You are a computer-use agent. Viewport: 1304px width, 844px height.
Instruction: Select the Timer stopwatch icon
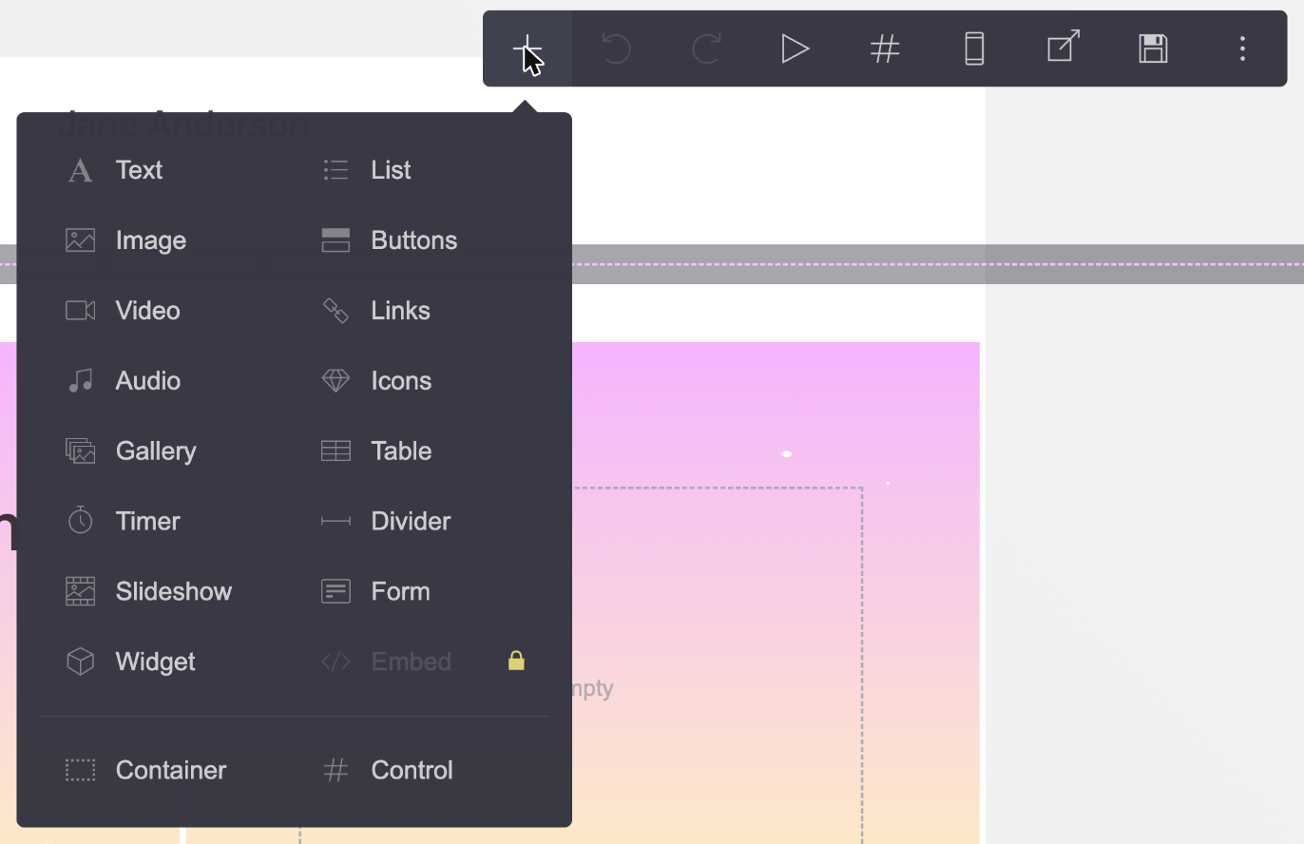coord(81,521)
